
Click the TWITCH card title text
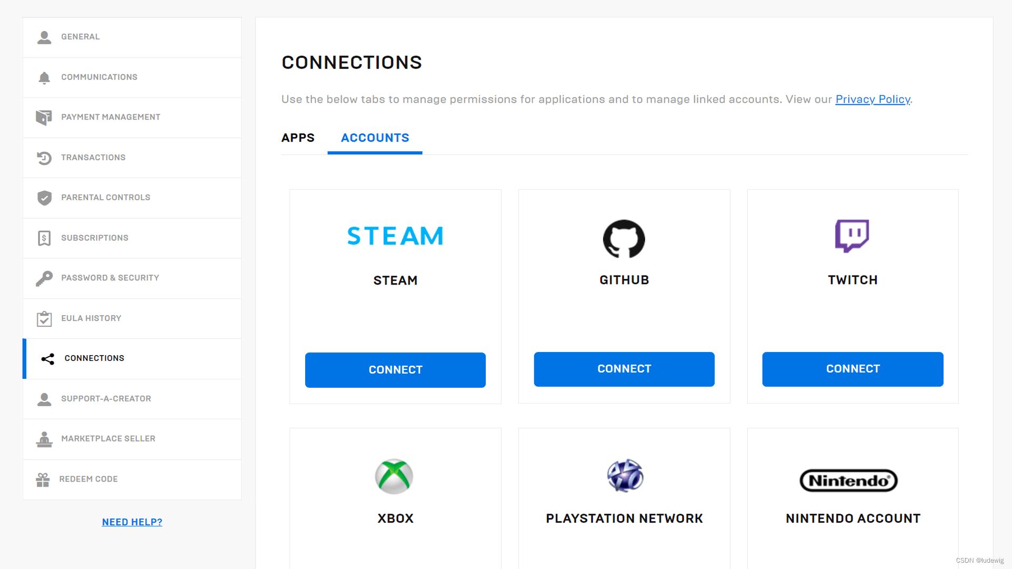[853, 280]
